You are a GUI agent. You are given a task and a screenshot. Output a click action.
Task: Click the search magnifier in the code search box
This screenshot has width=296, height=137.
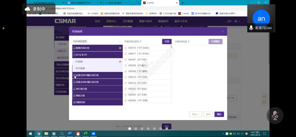pyautogui.click(x=119, y=42)
